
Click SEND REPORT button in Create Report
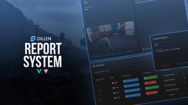182,64
